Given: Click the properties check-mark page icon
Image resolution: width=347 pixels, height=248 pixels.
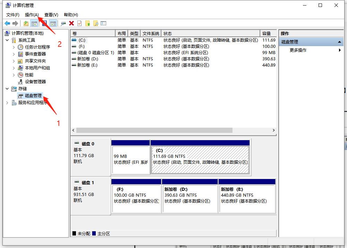Looking at the screenshot, I should (x=79, y=23).
